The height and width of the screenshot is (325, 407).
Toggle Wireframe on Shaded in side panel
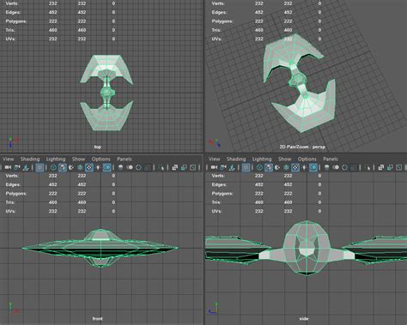click(x=286, y=167)
